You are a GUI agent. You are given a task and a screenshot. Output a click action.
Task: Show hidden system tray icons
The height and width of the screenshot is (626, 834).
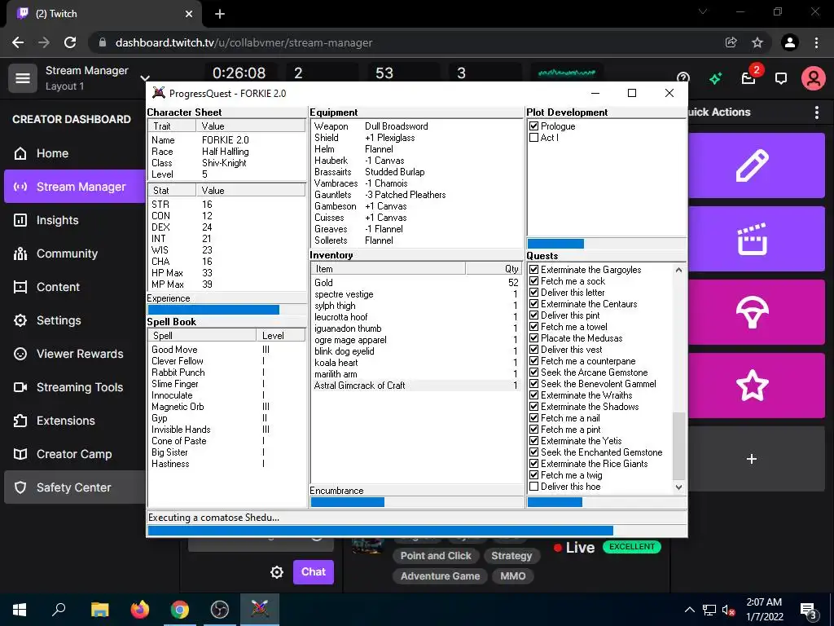[x=689, y=610]
